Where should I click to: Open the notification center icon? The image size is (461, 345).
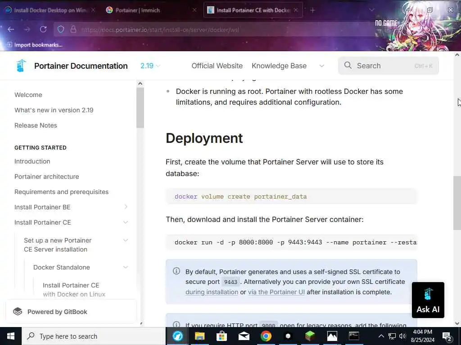pos(447,336)
